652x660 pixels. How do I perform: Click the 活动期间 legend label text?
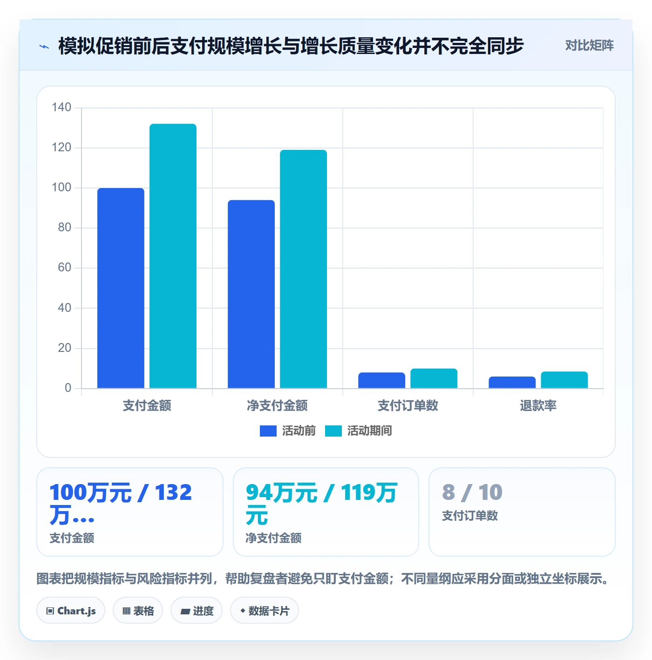tap(370, 431)
